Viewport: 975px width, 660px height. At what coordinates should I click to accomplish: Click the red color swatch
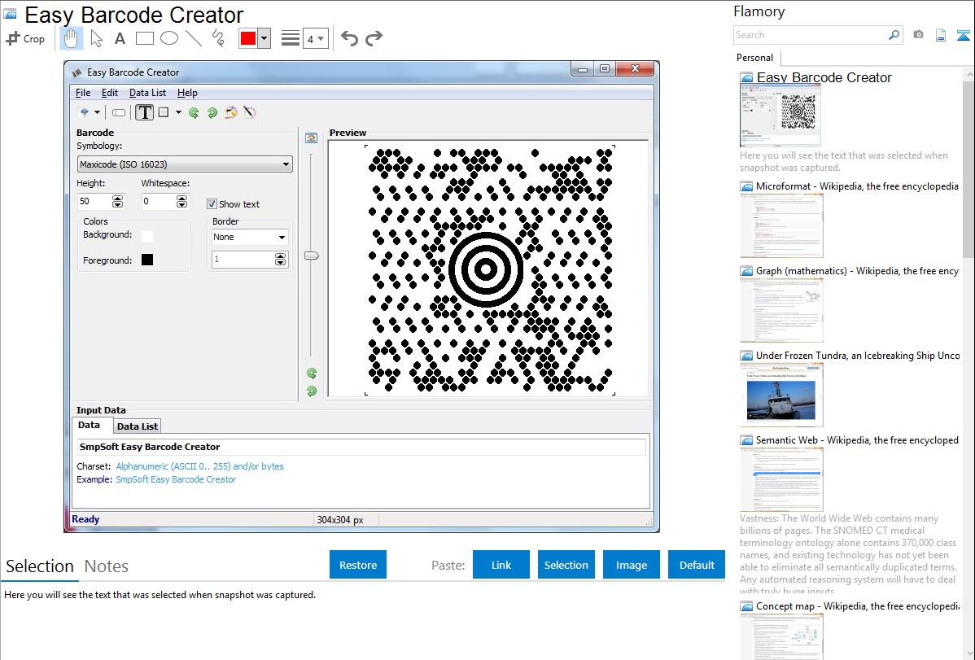(x=247, y=38)
